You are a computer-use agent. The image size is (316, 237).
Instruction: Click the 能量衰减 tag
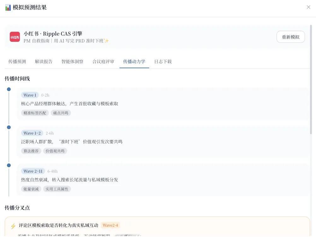coord(31,189)
